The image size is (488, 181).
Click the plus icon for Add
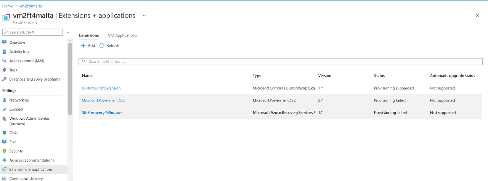pos(83,46)
